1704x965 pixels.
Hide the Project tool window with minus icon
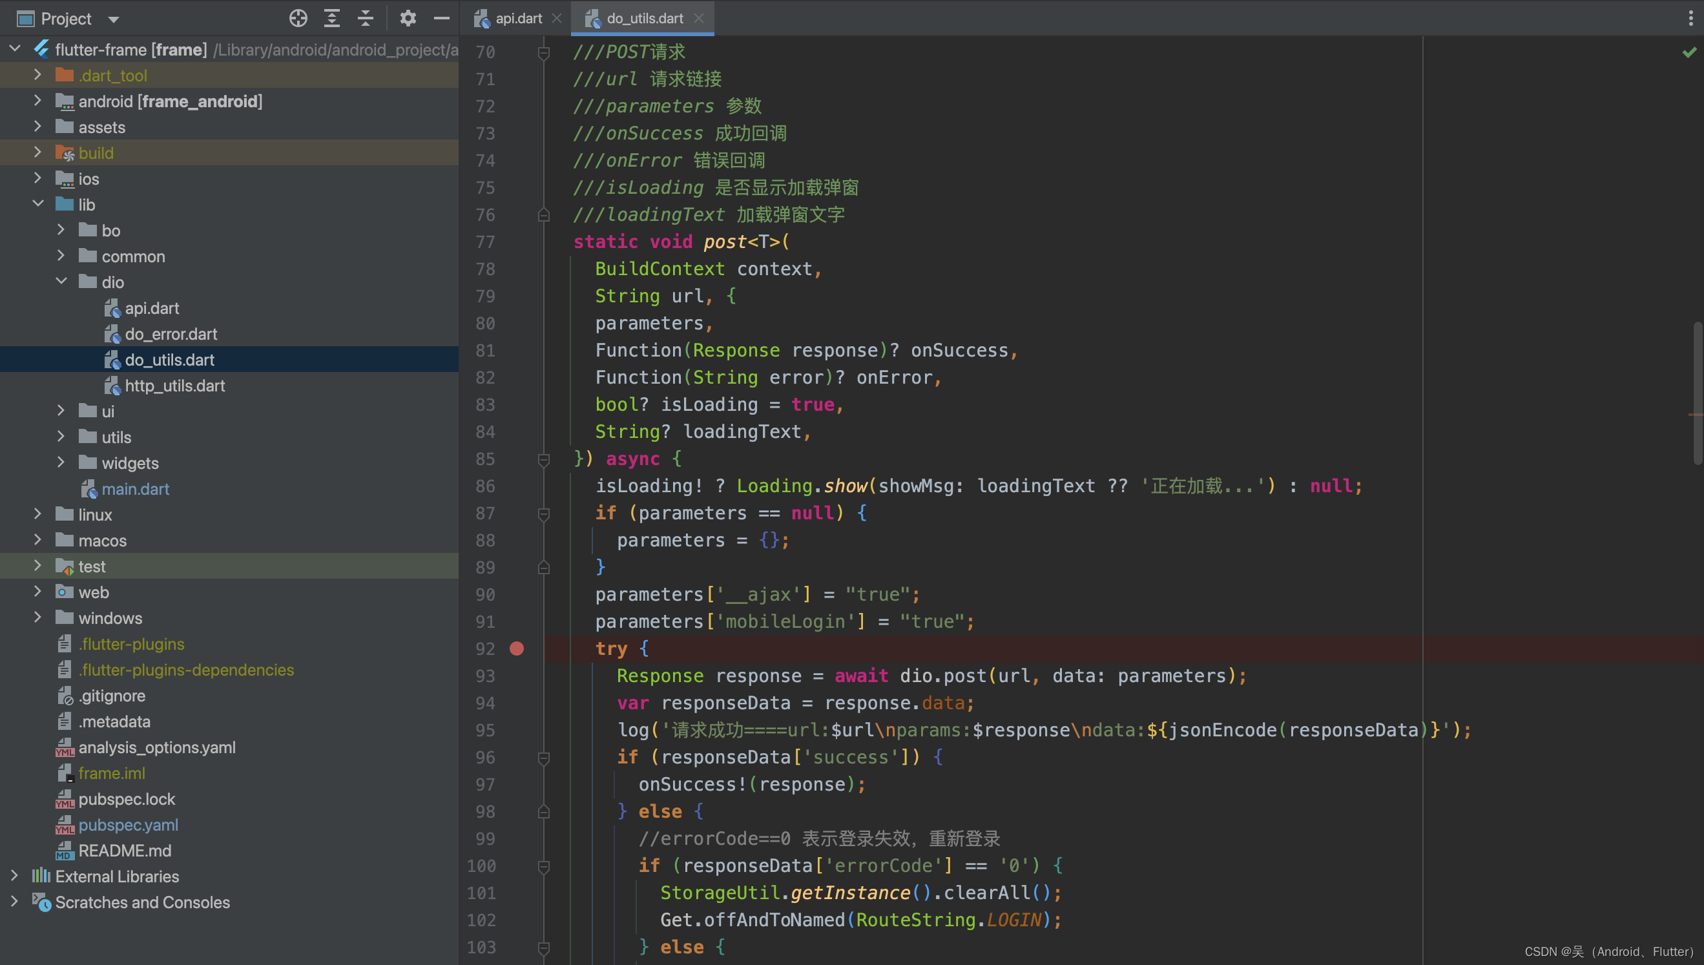click(441, 18)
